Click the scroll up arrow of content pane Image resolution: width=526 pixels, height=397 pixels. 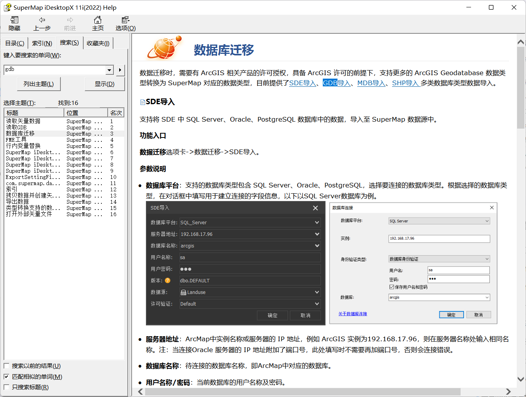pos(521,42)
